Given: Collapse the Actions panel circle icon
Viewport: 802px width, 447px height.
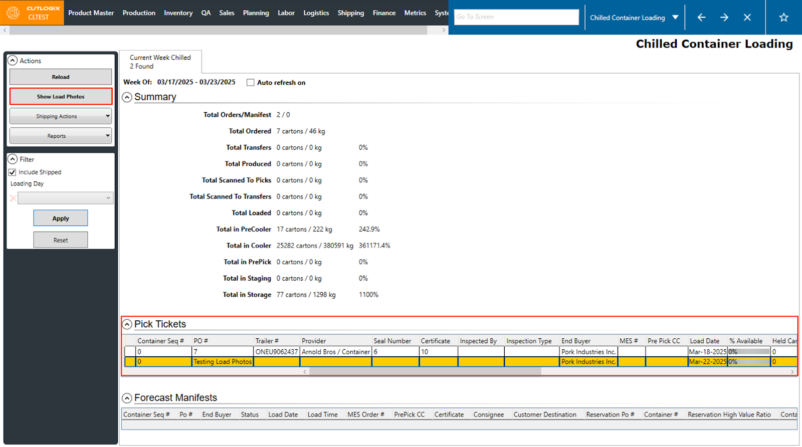Looking at the screenshot, I should pos(13,61).
